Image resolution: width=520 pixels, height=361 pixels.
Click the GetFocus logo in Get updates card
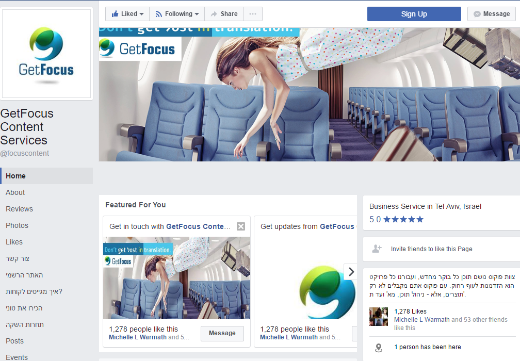pos(328,291)
